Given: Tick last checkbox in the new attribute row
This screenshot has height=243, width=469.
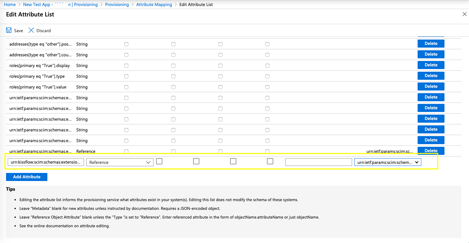Looking at the screenshot, I should pos(270,161).
